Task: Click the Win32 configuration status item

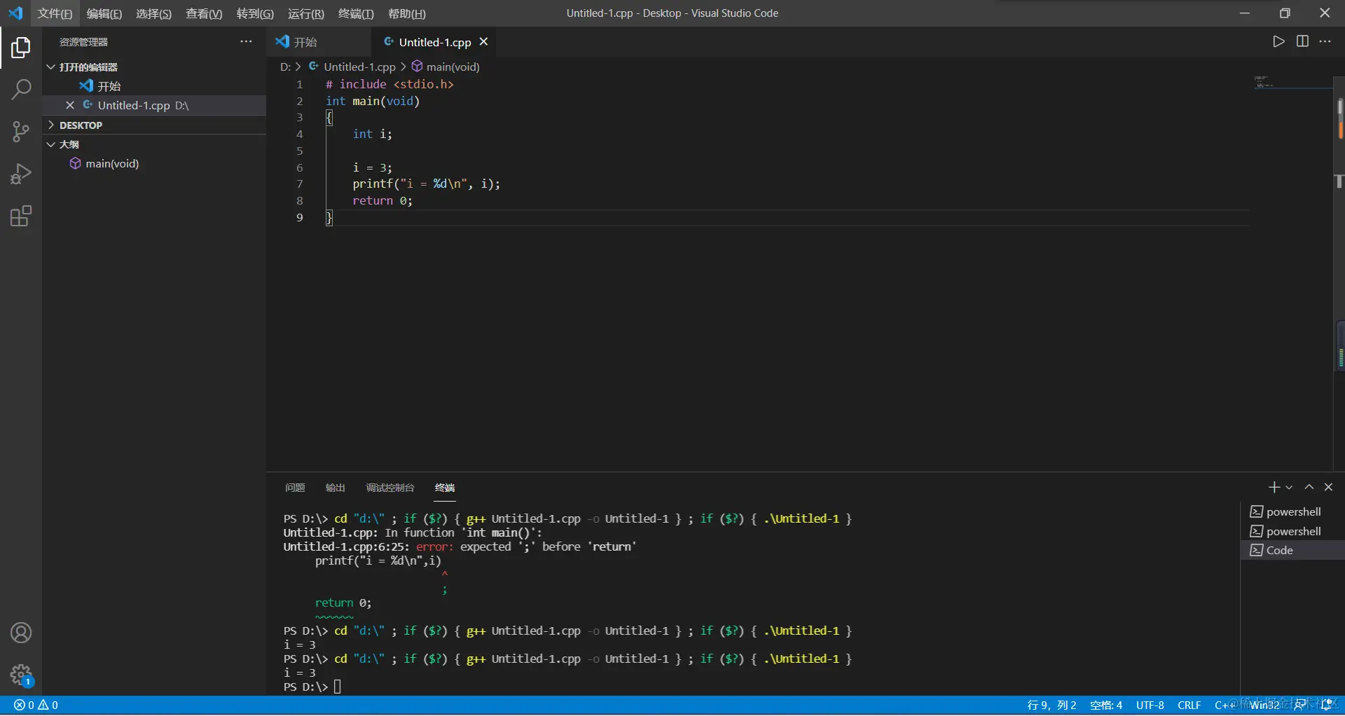Action: [x=1265, y=705]
